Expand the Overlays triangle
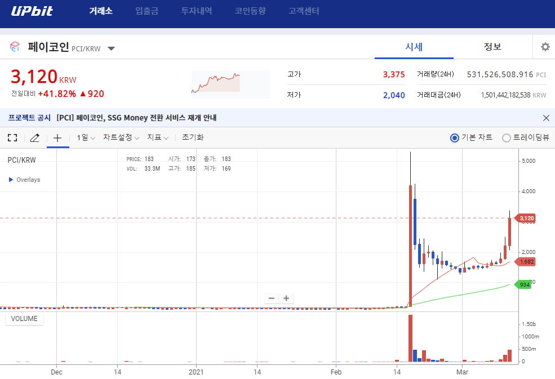Screen dimensions: 555x379 pos(11,180)
